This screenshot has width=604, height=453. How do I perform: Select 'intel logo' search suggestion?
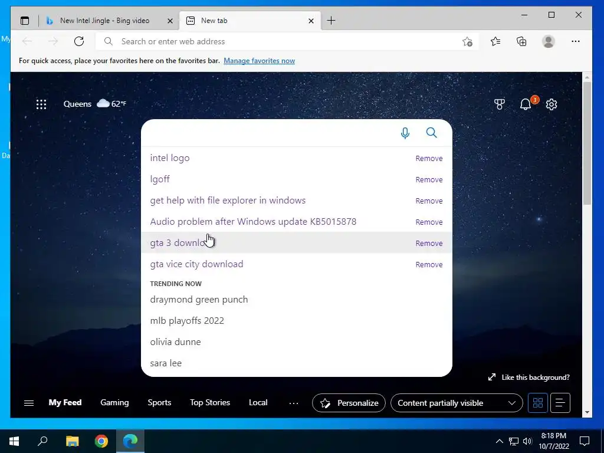[x=170, y=158]
